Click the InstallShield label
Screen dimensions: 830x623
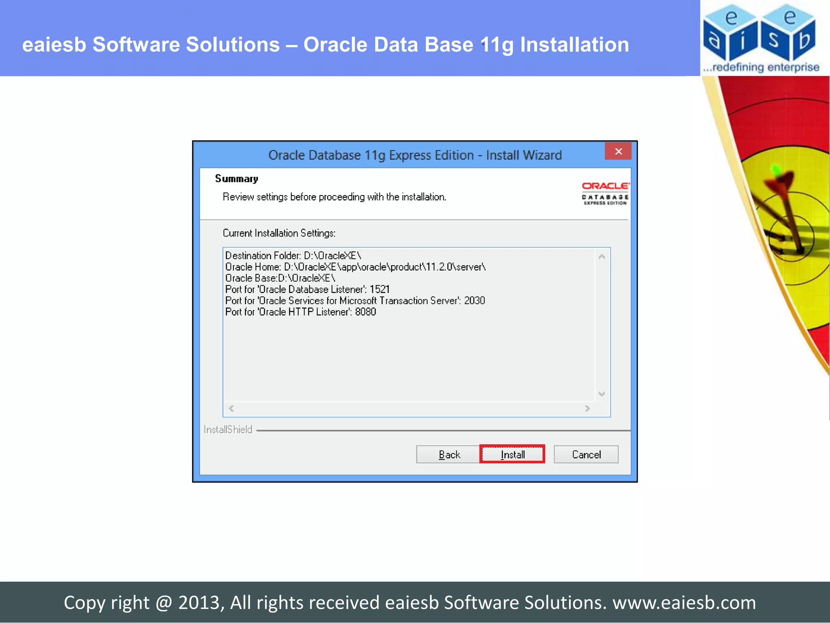pos(228,430)
